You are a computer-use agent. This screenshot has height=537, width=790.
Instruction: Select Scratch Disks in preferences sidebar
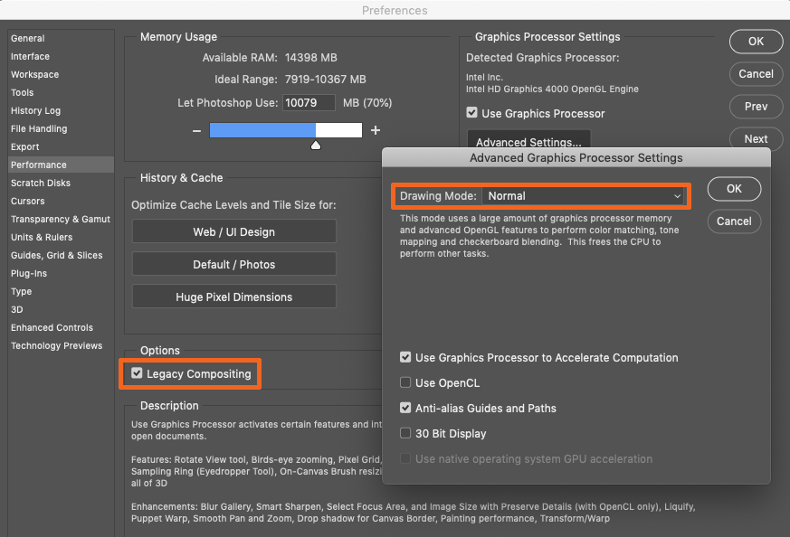click(41, 183)
